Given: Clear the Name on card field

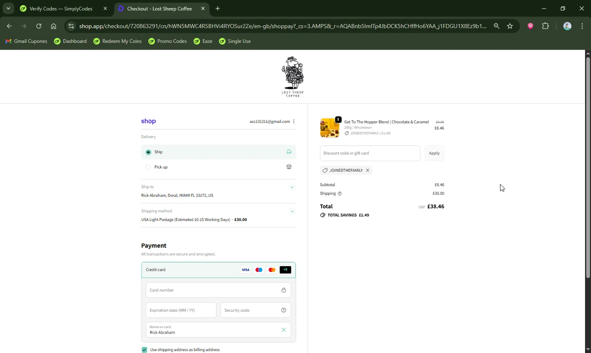Looking at the screenshot, I should 284,330.
